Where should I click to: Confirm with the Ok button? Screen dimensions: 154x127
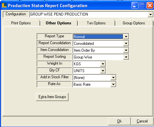point(119,121)
